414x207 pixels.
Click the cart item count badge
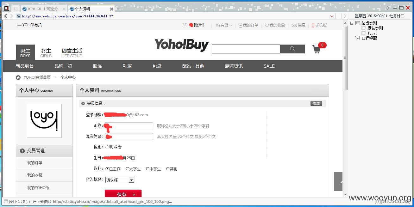pos(322,45)
